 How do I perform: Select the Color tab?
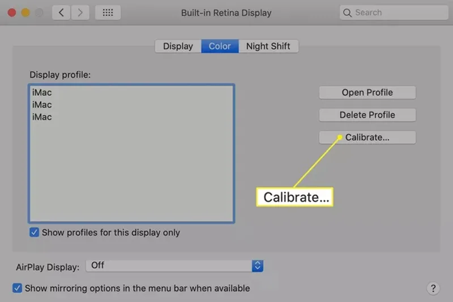pos(220,46)
